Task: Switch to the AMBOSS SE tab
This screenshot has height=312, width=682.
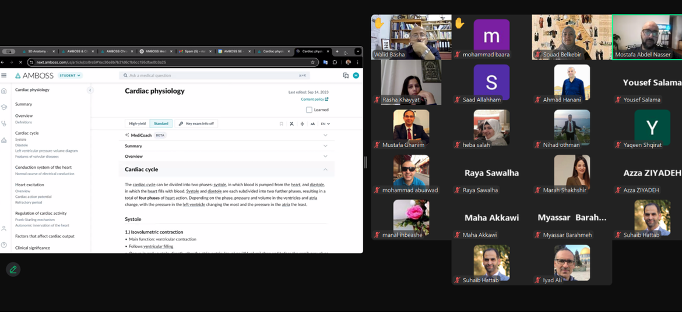Action: point(234,51)
